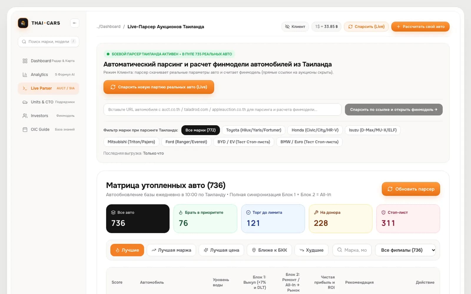Click the plus icon on Рассчитать свой авто

(x=398, y=26)
